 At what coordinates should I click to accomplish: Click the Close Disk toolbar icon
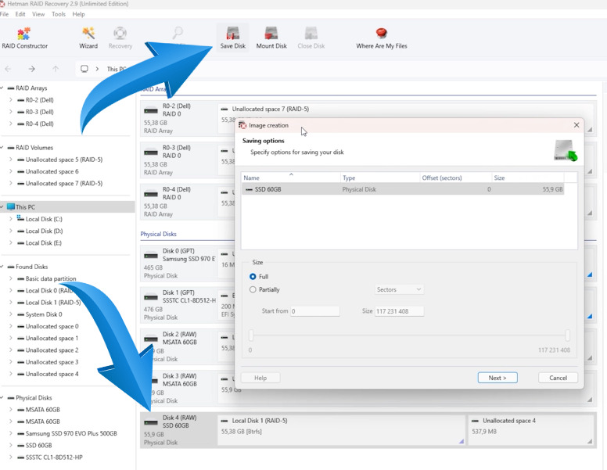311,38
